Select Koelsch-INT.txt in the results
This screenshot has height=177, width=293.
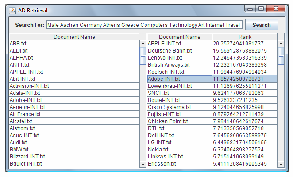tap(180, 72)
